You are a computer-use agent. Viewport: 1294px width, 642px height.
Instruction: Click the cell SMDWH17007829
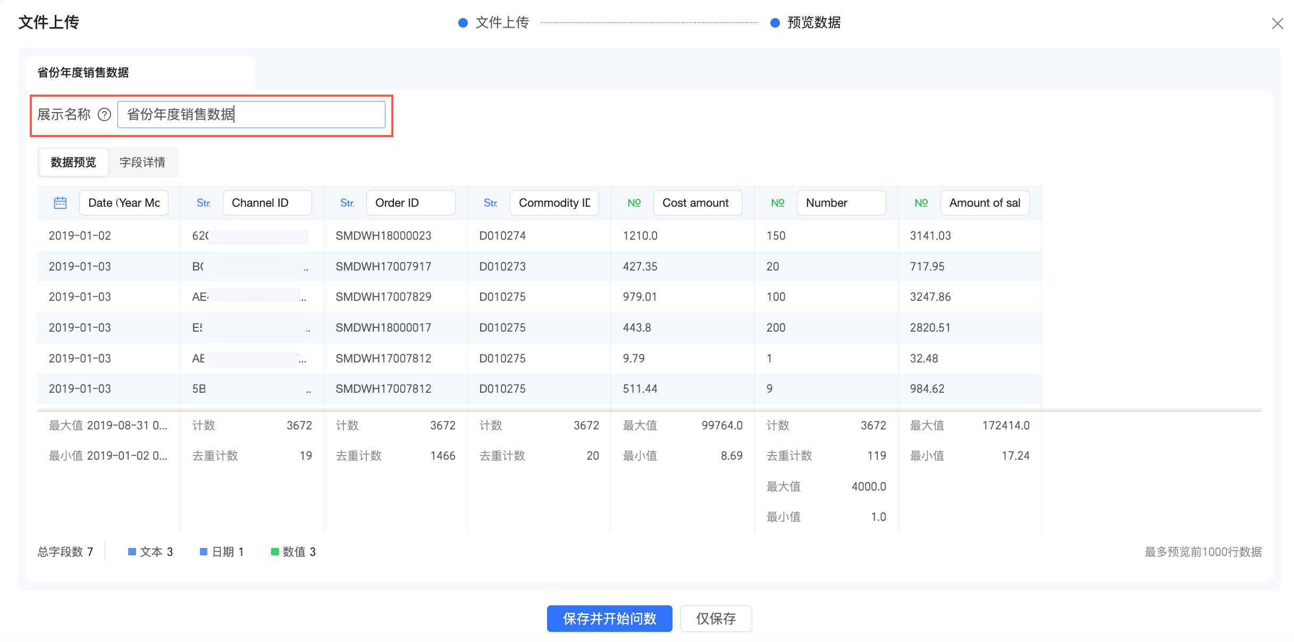coord(383,297)
